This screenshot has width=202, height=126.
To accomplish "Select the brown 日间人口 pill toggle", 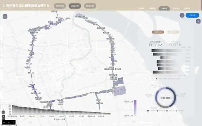I will pos(158,32).
